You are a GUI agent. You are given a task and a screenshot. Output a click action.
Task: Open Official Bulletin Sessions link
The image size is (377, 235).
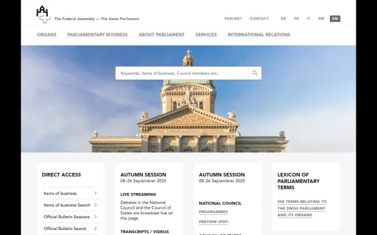pos(67,217)
